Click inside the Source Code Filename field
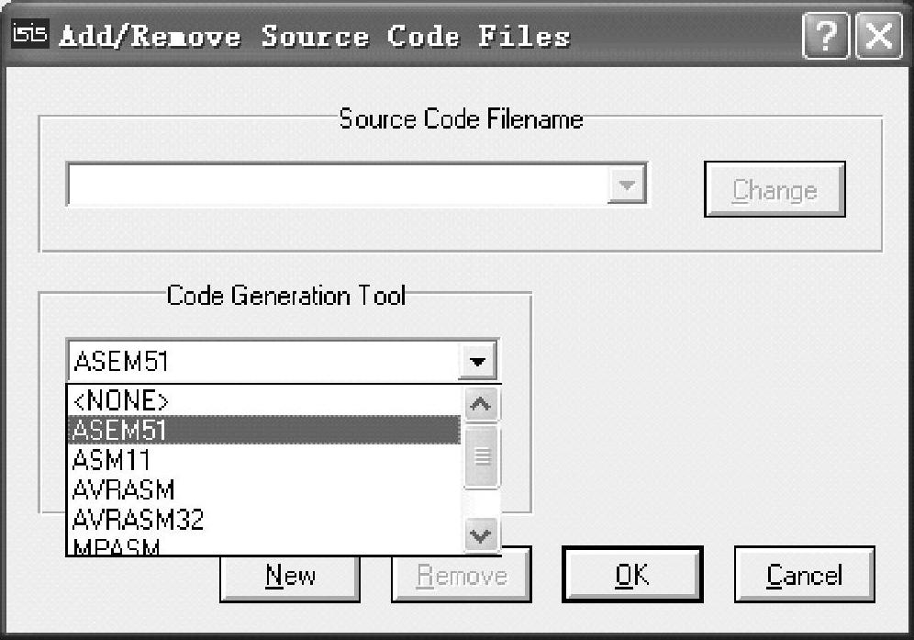 pyautogui.click(x=337, y=185)
